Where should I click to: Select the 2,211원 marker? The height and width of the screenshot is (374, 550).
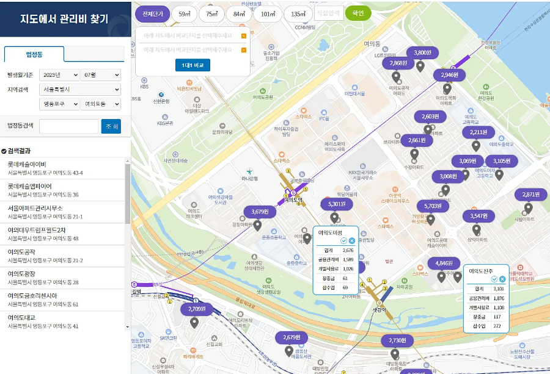click(x=479, y=132)
